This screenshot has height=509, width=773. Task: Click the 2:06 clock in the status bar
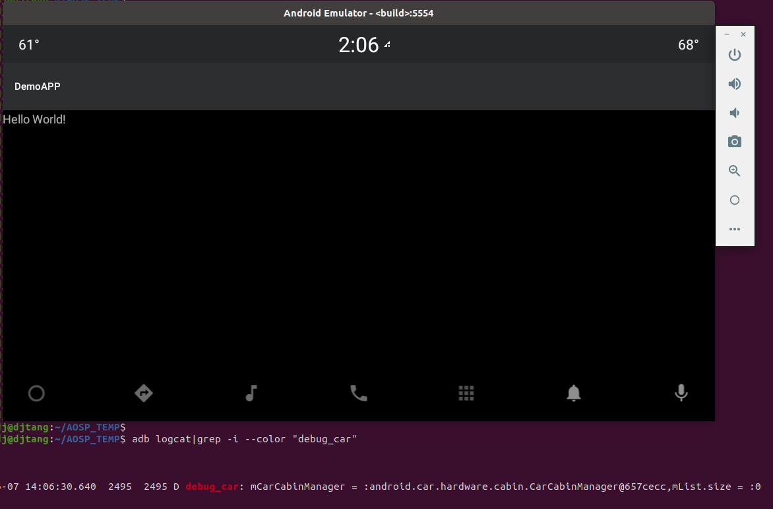(358, 44)
